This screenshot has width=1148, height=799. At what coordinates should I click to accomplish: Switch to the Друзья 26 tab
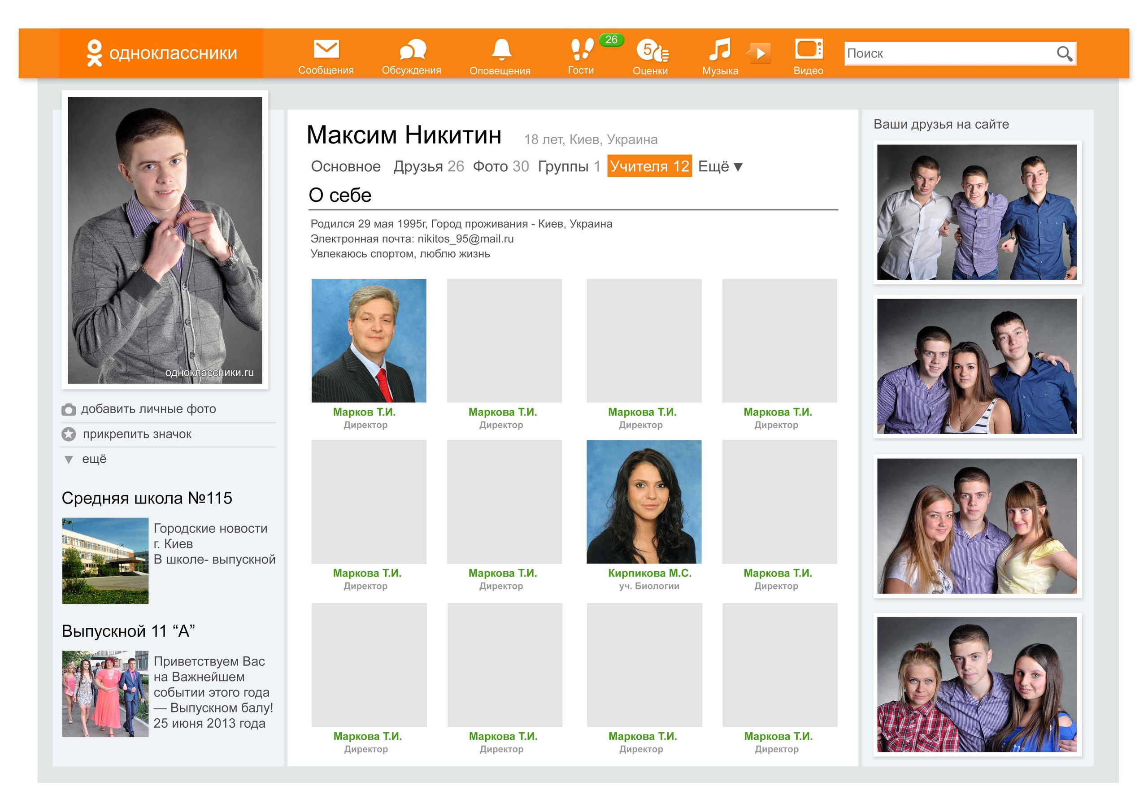tap(429, 166)
